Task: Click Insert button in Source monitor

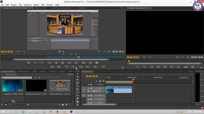Action: coord(84,63)
